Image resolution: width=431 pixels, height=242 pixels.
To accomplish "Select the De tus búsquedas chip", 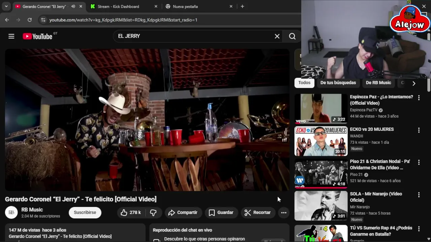I will pos(338,83).
